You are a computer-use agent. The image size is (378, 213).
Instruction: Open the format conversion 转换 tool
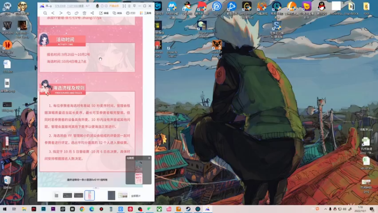(x=117, y=13)
